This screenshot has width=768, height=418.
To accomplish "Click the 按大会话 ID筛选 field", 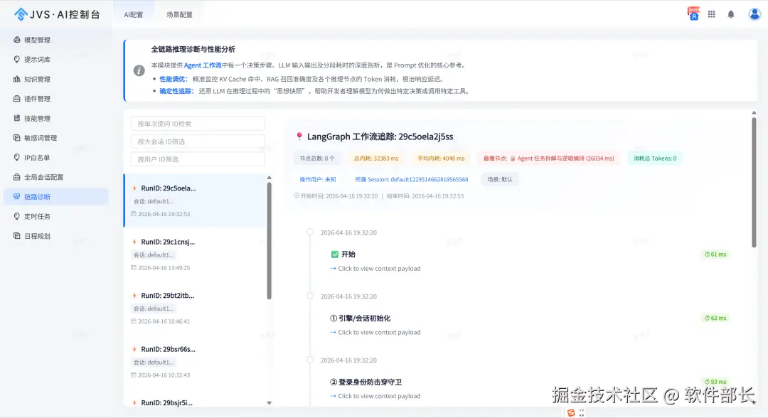I will [198, 141].
